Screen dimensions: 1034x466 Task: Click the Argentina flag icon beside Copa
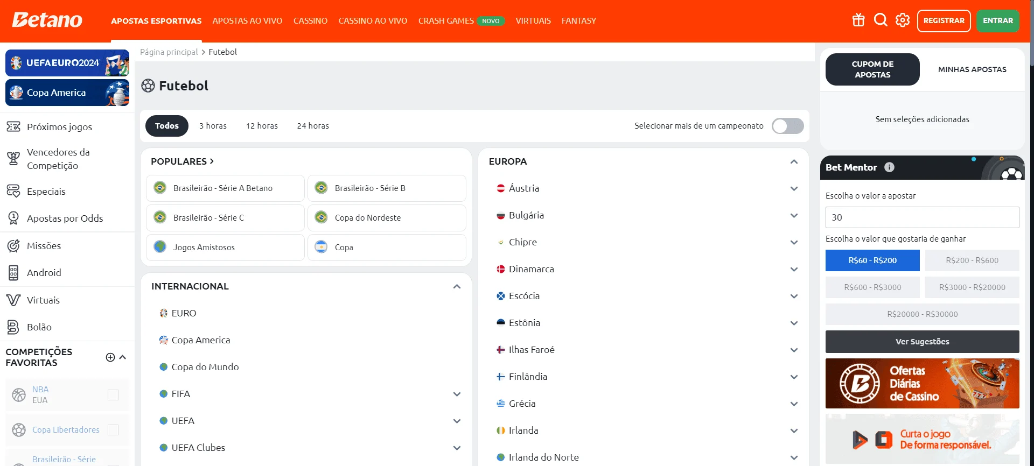pos(322,247)
